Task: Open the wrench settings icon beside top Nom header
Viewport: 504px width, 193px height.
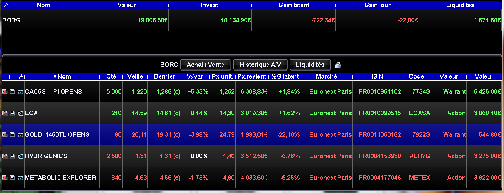Action: (5, 5)
